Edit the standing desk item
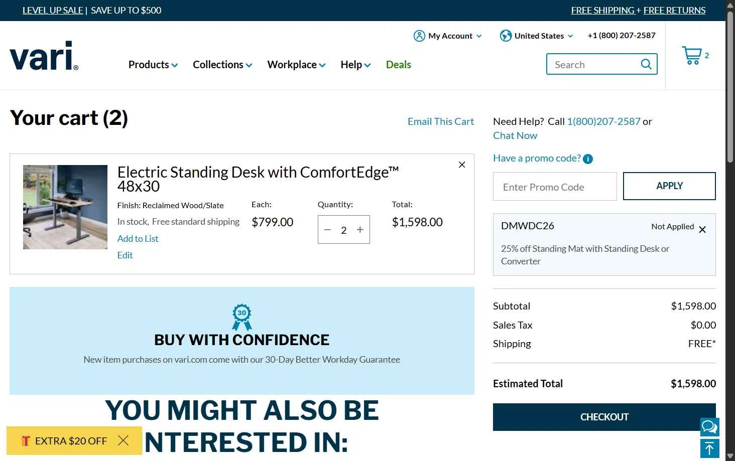The width and height of the screenshot is (735, 461). 125,255
